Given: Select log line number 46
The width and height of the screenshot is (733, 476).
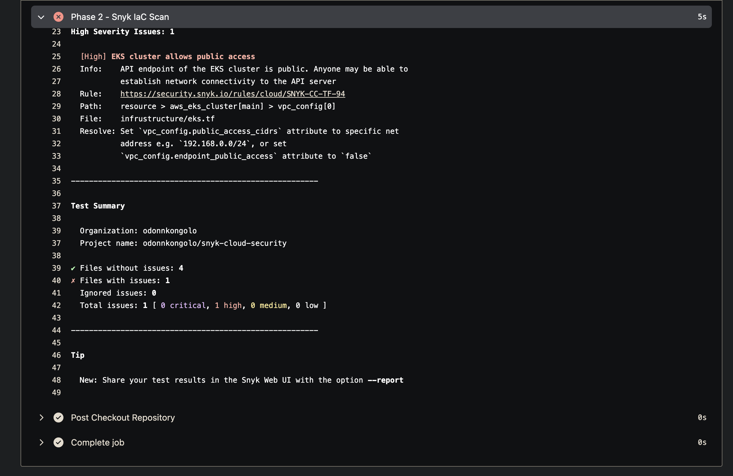Looking at the screenshot, I should point(56,355).
